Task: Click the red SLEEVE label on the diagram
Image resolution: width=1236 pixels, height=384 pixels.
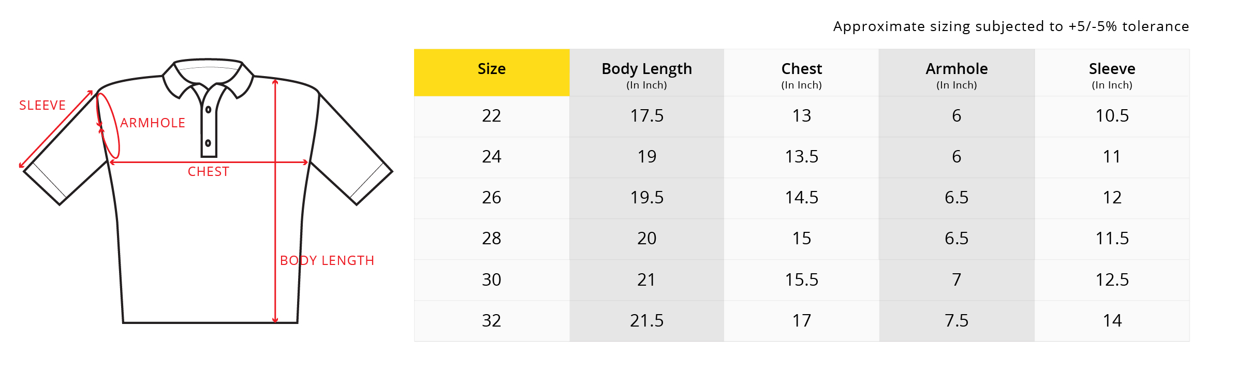Action: point(42,106)
